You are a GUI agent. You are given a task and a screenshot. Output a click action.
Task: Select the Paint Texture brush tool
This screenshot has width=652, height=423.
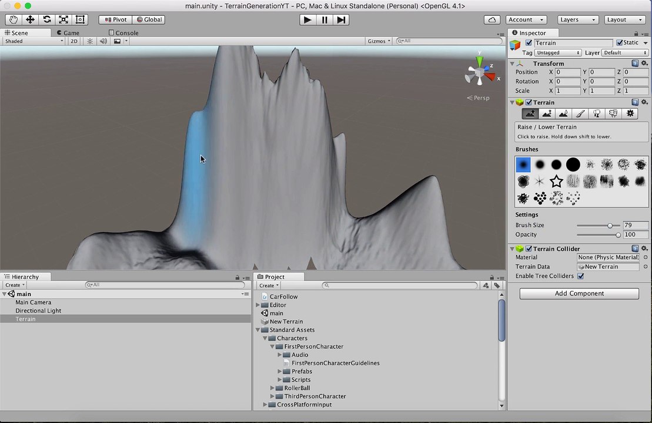(580, 113)
